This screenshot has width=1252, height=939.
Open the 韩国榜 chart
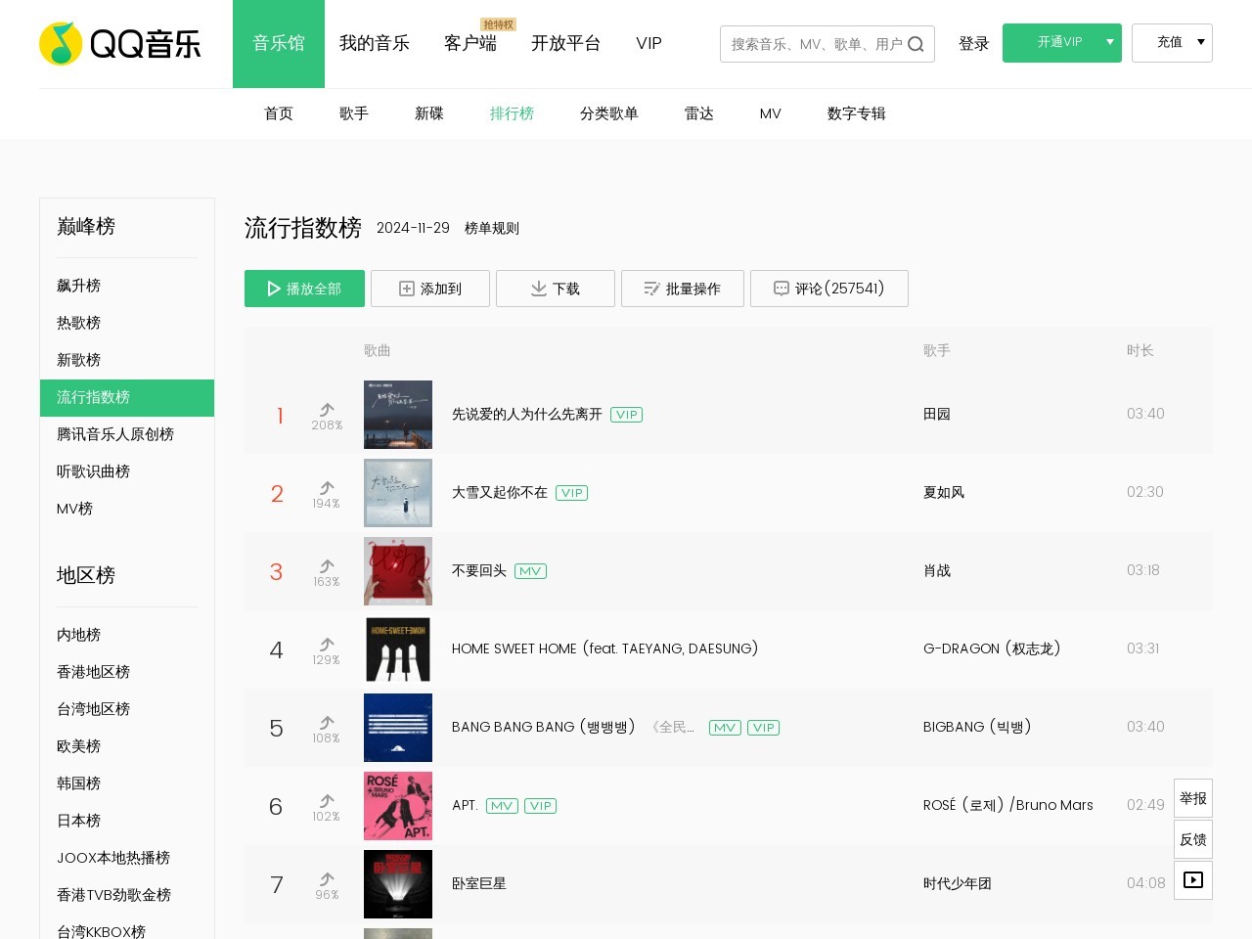(79, 783)
